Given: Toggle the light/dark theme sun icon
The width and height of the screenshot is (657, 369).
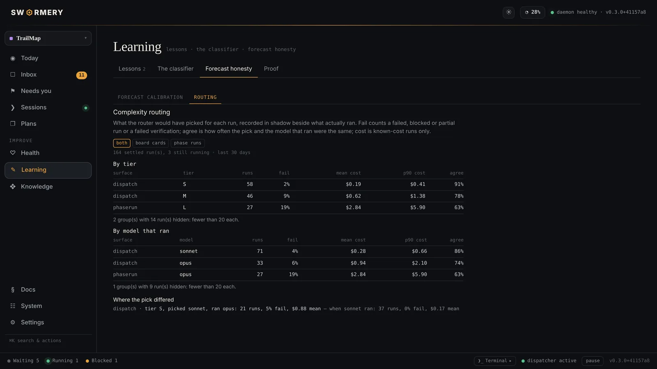Looking at the screenshot, I should (x=508, y=12).
